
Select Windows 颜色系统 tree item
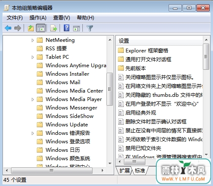pos(63,159)
